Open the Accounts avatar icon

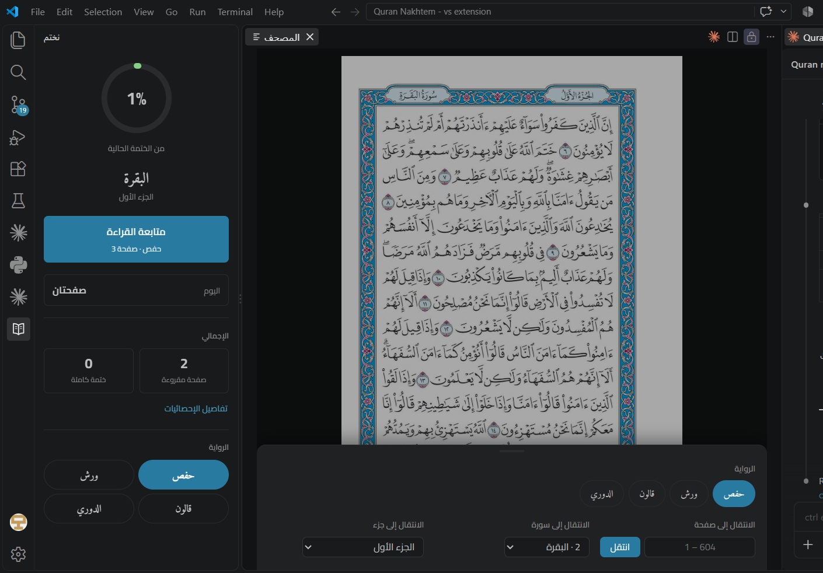point(18,522)
